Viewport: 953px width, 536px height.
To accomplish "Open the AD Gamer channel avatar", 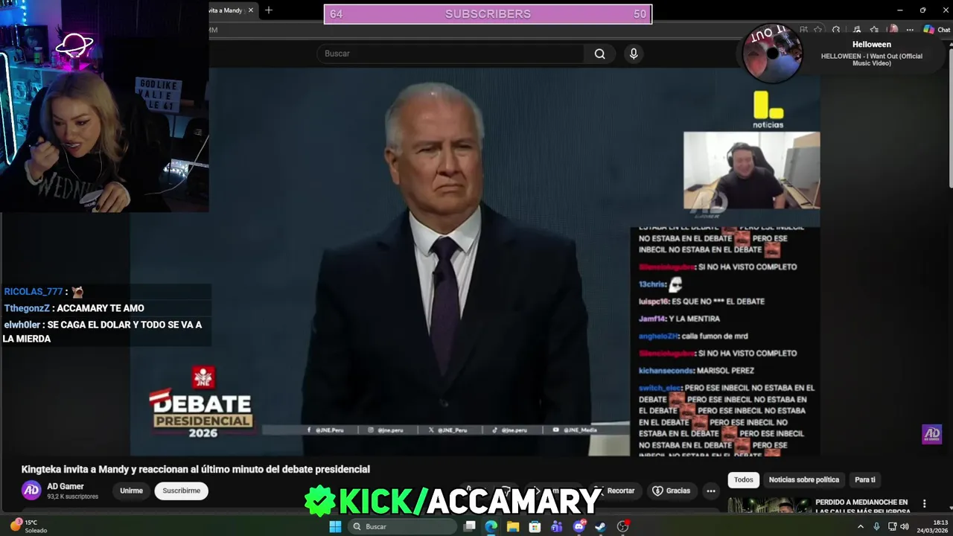I will 31,490.
